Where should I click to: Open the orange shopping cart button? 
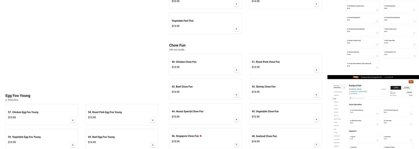tap(411, 82)
